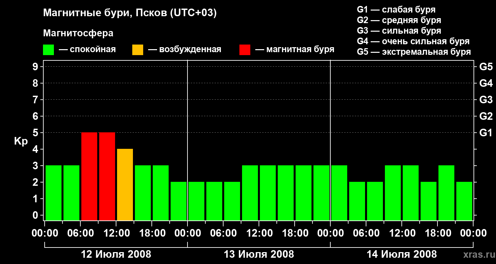The width and height of the screenshot is (496, 264).
Task: Click the '— магнитная буря' legend label
Action: coord(295,49)
